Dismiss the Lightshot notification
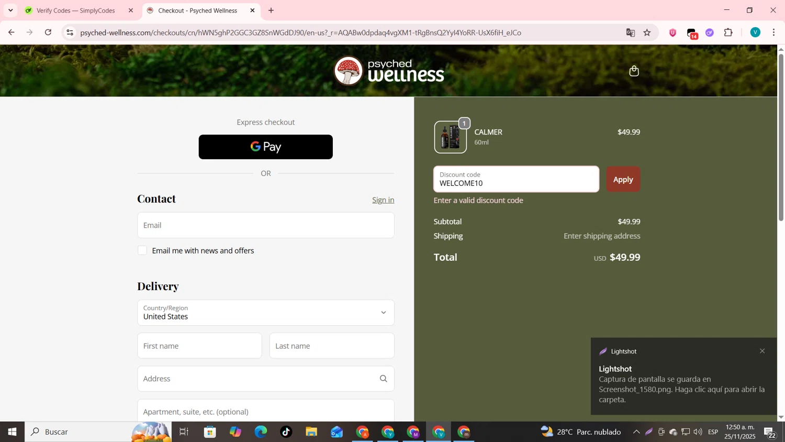785x442 pixels. (762, 351)
